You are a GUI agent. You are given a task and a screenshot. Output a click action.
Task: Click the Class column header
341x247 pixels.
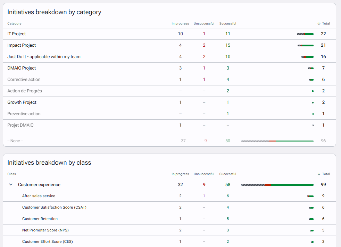pos(11,174)
